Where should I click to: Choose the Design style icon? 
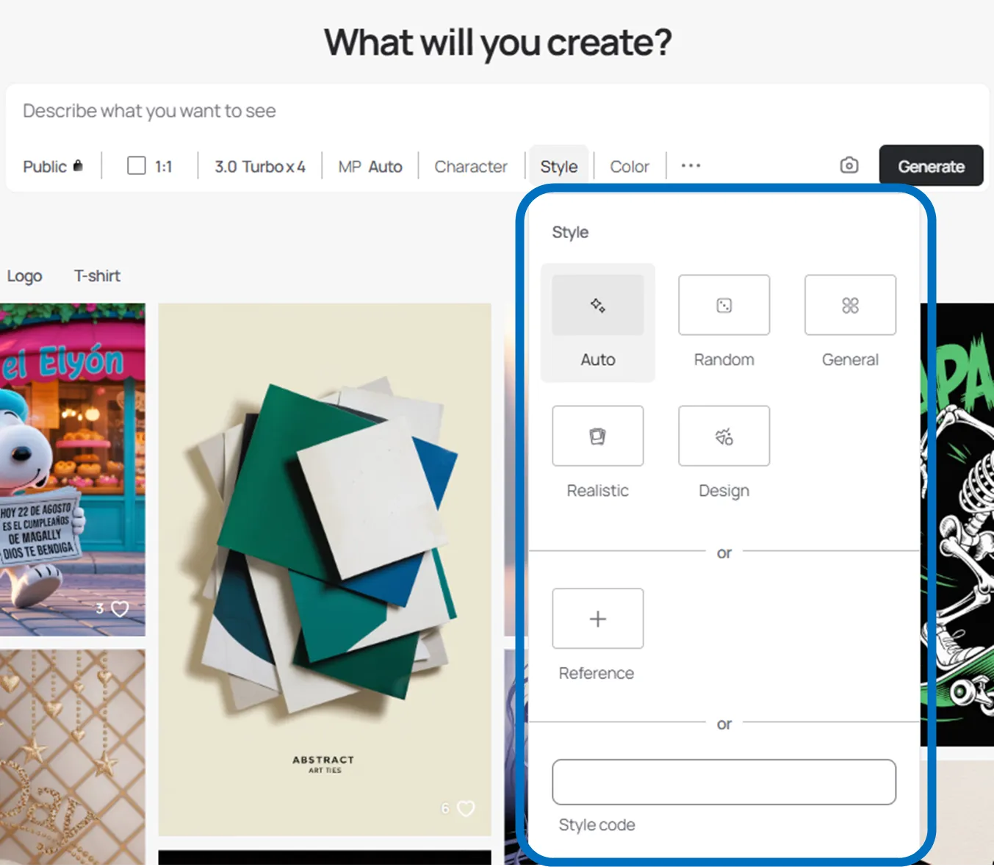pyautogui.click(x=724, y=436)
